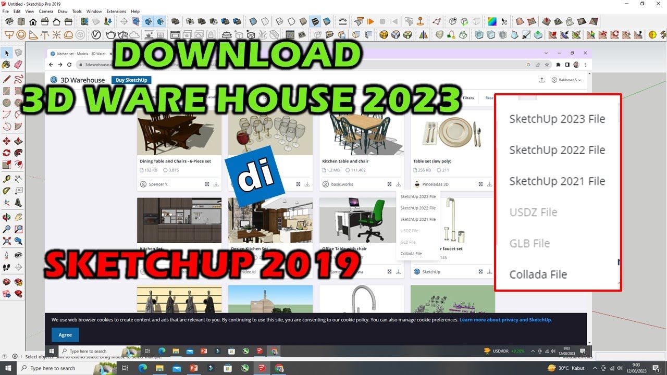Open 30°C Kabut weather widget
The width and height of the screenshot is (667, 375).
566,368
